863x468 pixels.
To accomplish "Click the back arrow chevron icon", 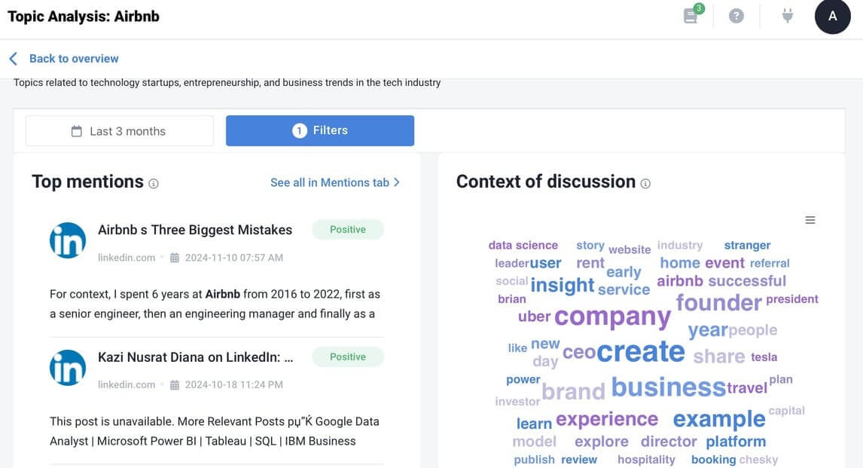I will click(x=14, y=58).
